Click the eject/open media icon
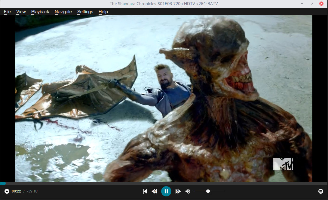Screen dimensions: 328x200 click(x=7, y=191)
